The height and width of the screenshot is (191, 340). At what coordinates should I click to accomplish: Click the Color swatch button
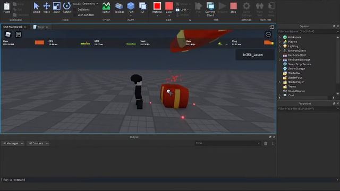point(169,6)
